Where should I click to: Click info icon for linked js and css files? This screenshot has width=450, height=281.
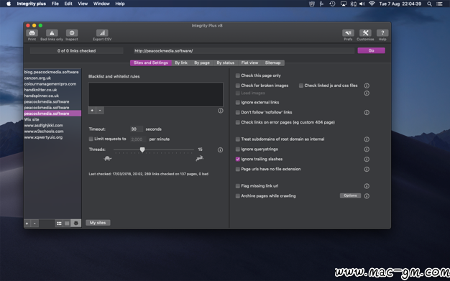pyautogui.click(x=367, y=86)
